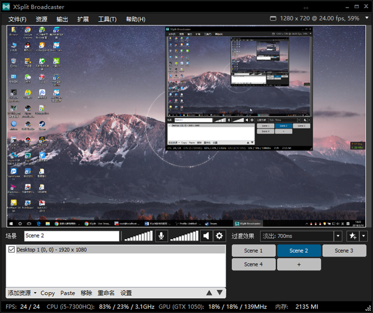Screen dimensions: 373x313
Task: Open the 添加资源 add source dropdown
Action: click(x=22, y=293)
